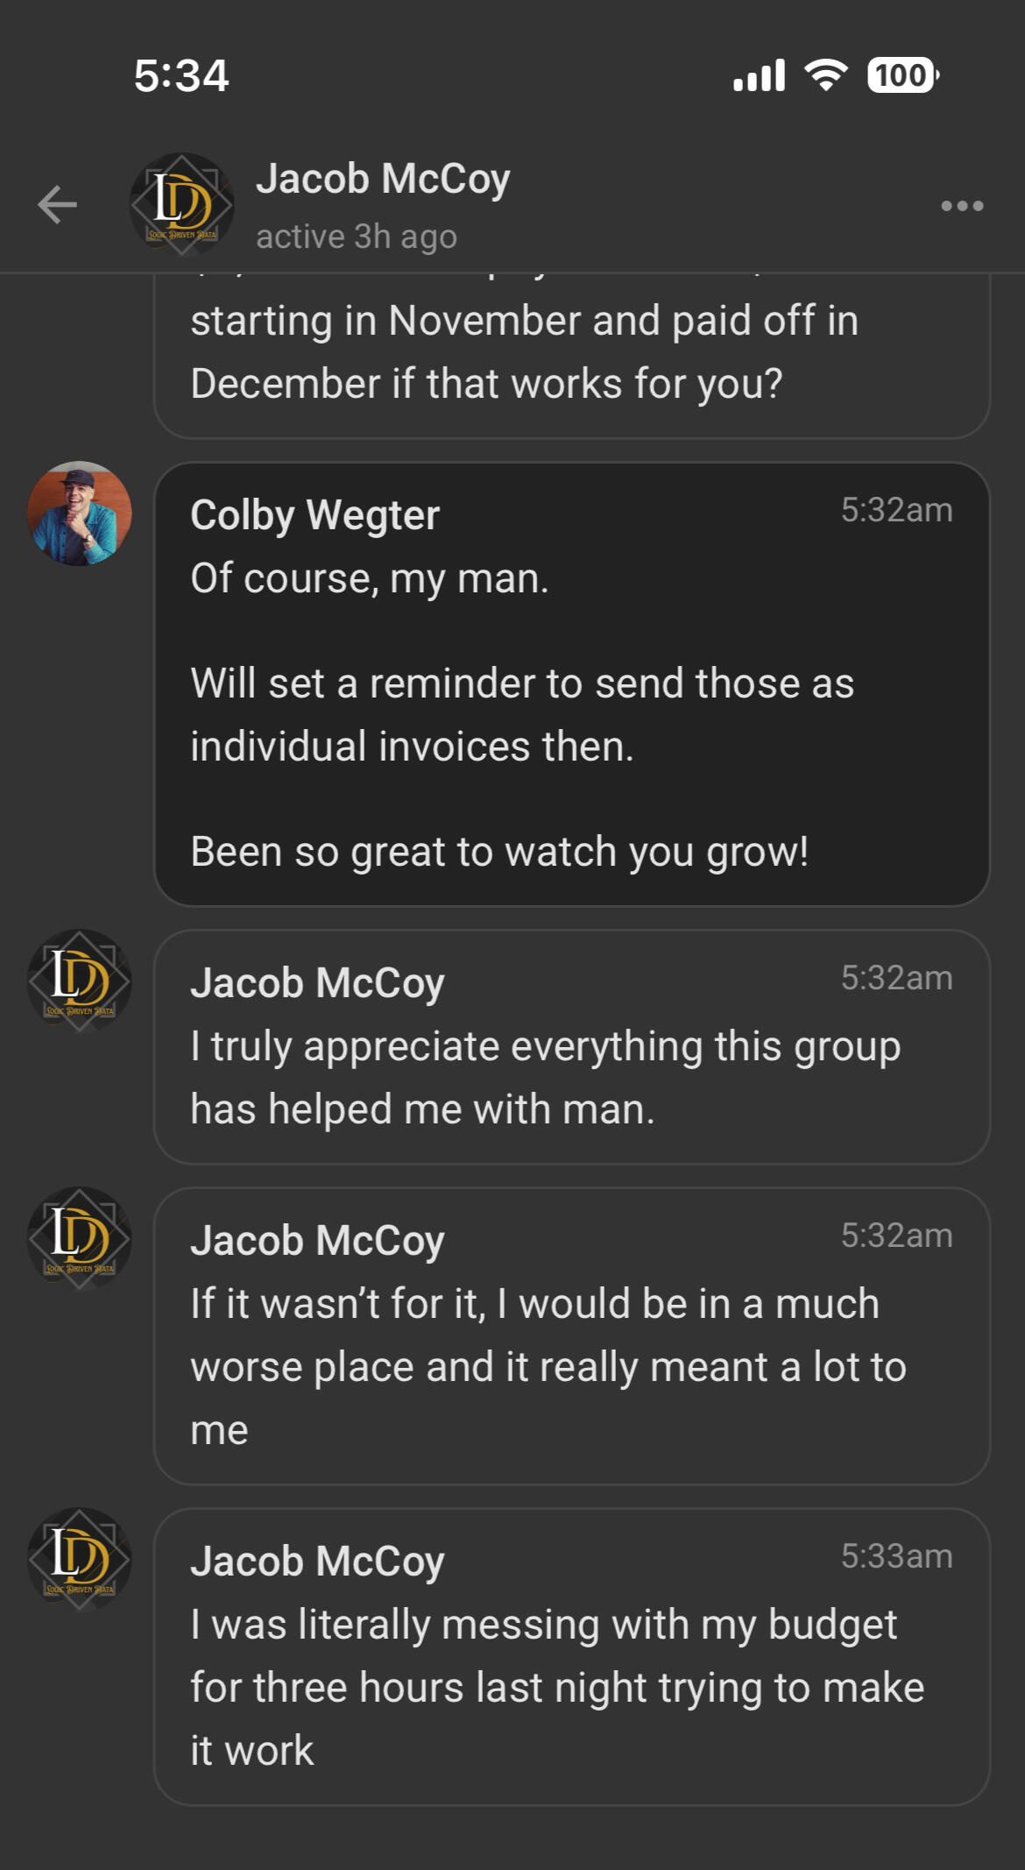Screen dimensions: 1025x1870
Task: Tap the avatar beside the "messing with my budget" message
Action: [x=80, y=1559]
